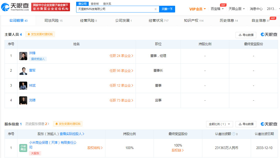Click 导出数据 in the 股东信息 section

coord(246,124)
